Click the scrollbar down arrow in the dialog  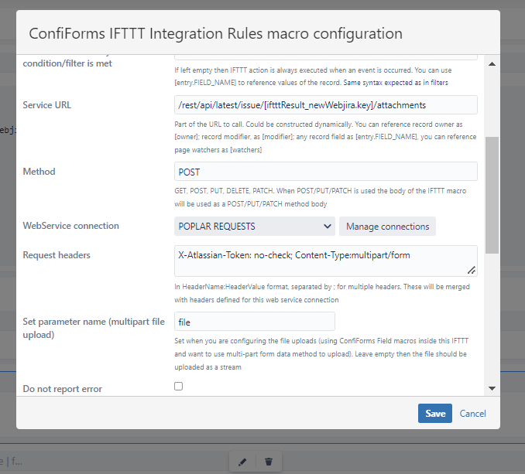pyautogui.click(x=492, y=388)
